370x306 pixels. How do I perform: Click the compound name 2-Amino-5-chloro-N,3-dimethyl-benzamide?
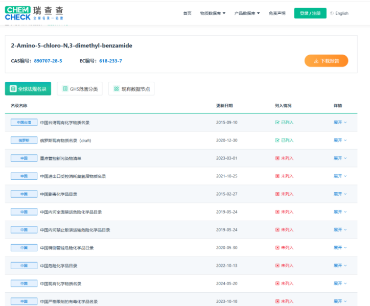[72, 45]
